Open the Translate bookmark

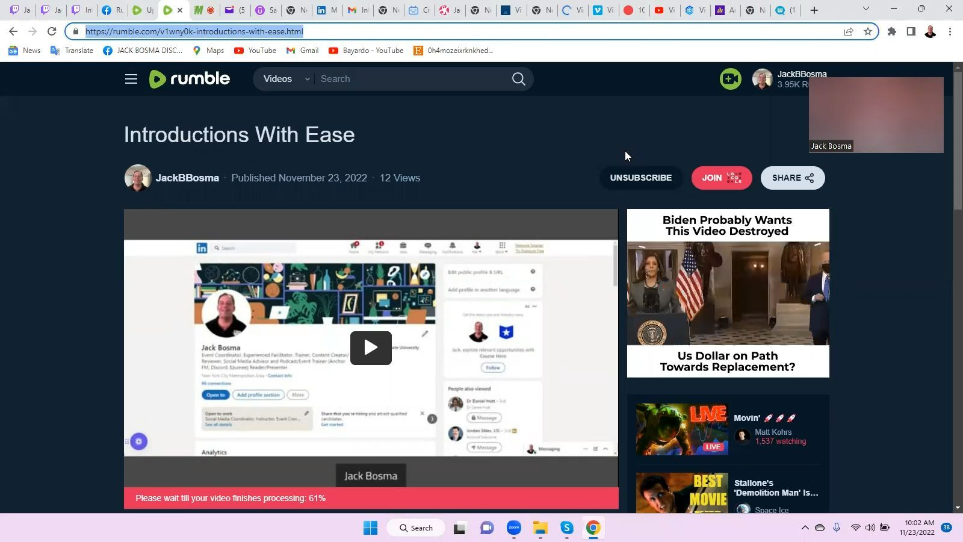click(72, 51)
